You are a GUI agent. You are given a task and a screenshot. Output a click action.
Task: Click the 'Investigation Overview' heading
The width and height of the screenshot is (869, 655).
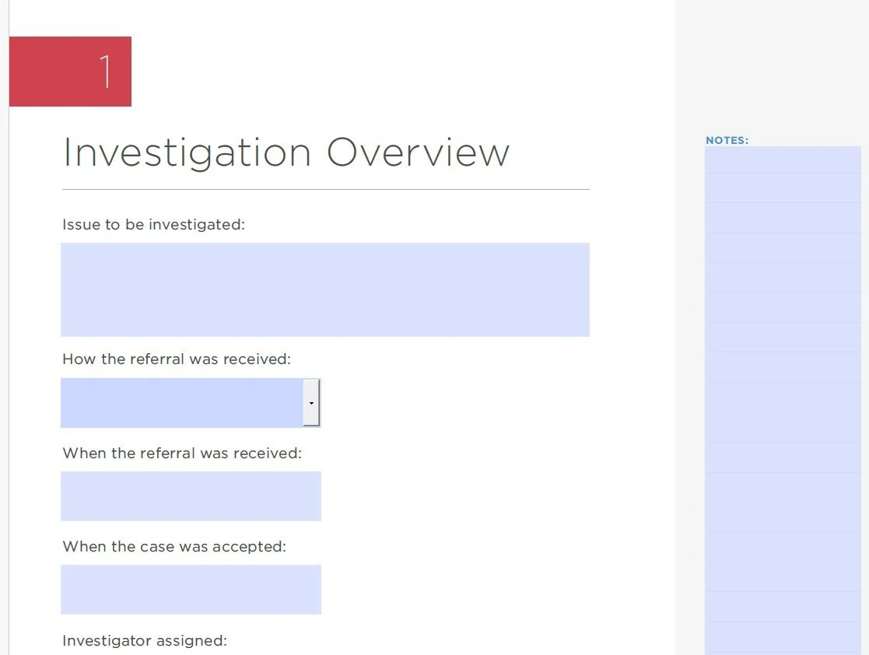coord(286,153)
